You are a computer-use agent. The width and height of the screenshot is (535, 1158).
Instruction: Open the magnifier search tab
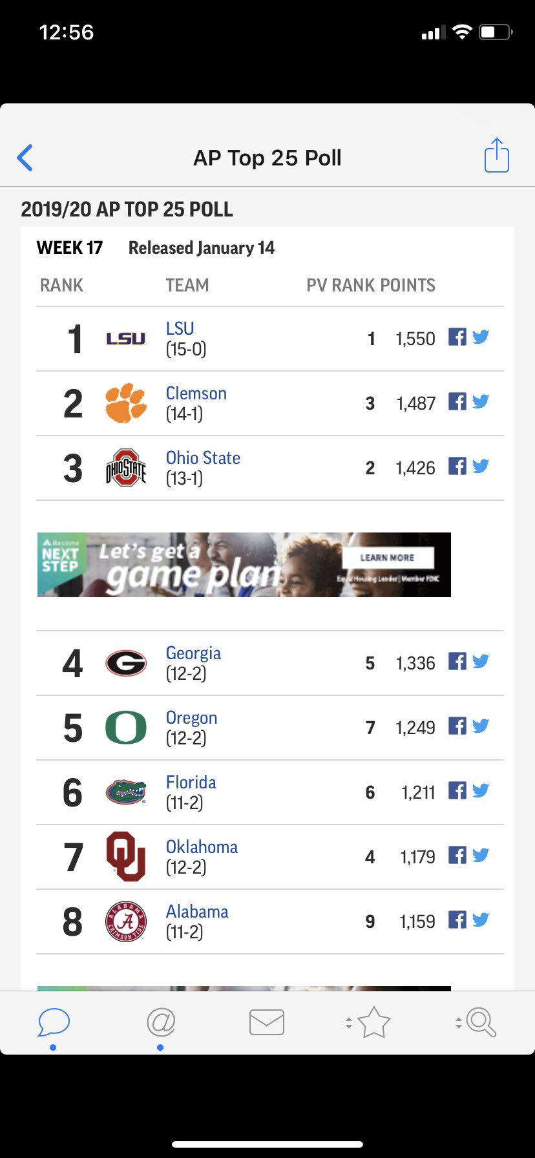[481, 1022]
